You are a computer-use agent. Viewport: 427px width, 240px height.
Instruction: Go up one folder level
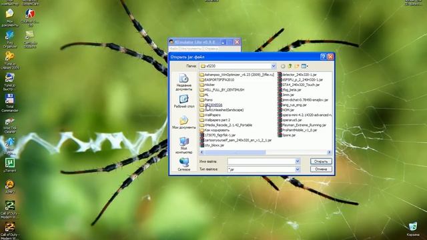[290, 66]
